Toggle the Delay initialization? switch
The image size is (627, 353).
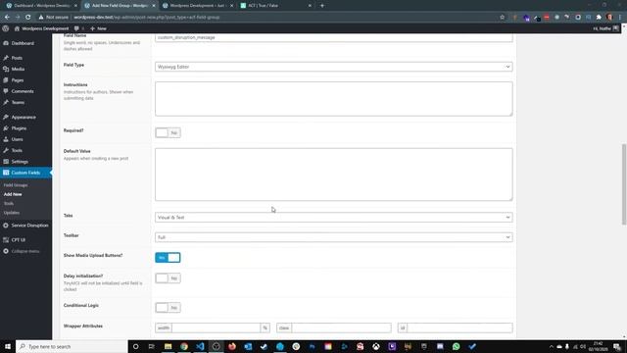click(168, 278)
